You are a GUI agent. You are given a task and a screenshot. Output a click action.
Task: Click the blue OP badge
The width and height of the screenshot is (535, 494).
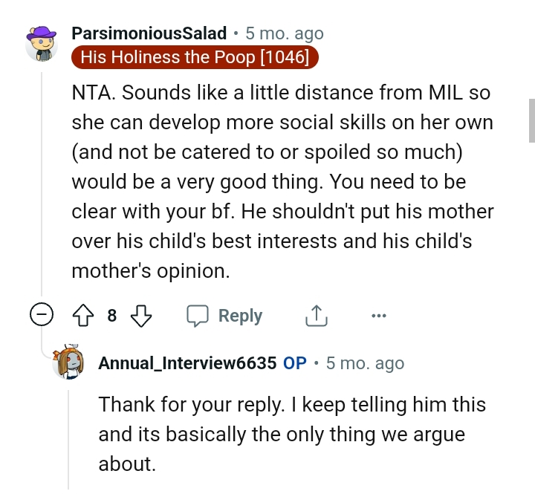(x=295, y=363)
